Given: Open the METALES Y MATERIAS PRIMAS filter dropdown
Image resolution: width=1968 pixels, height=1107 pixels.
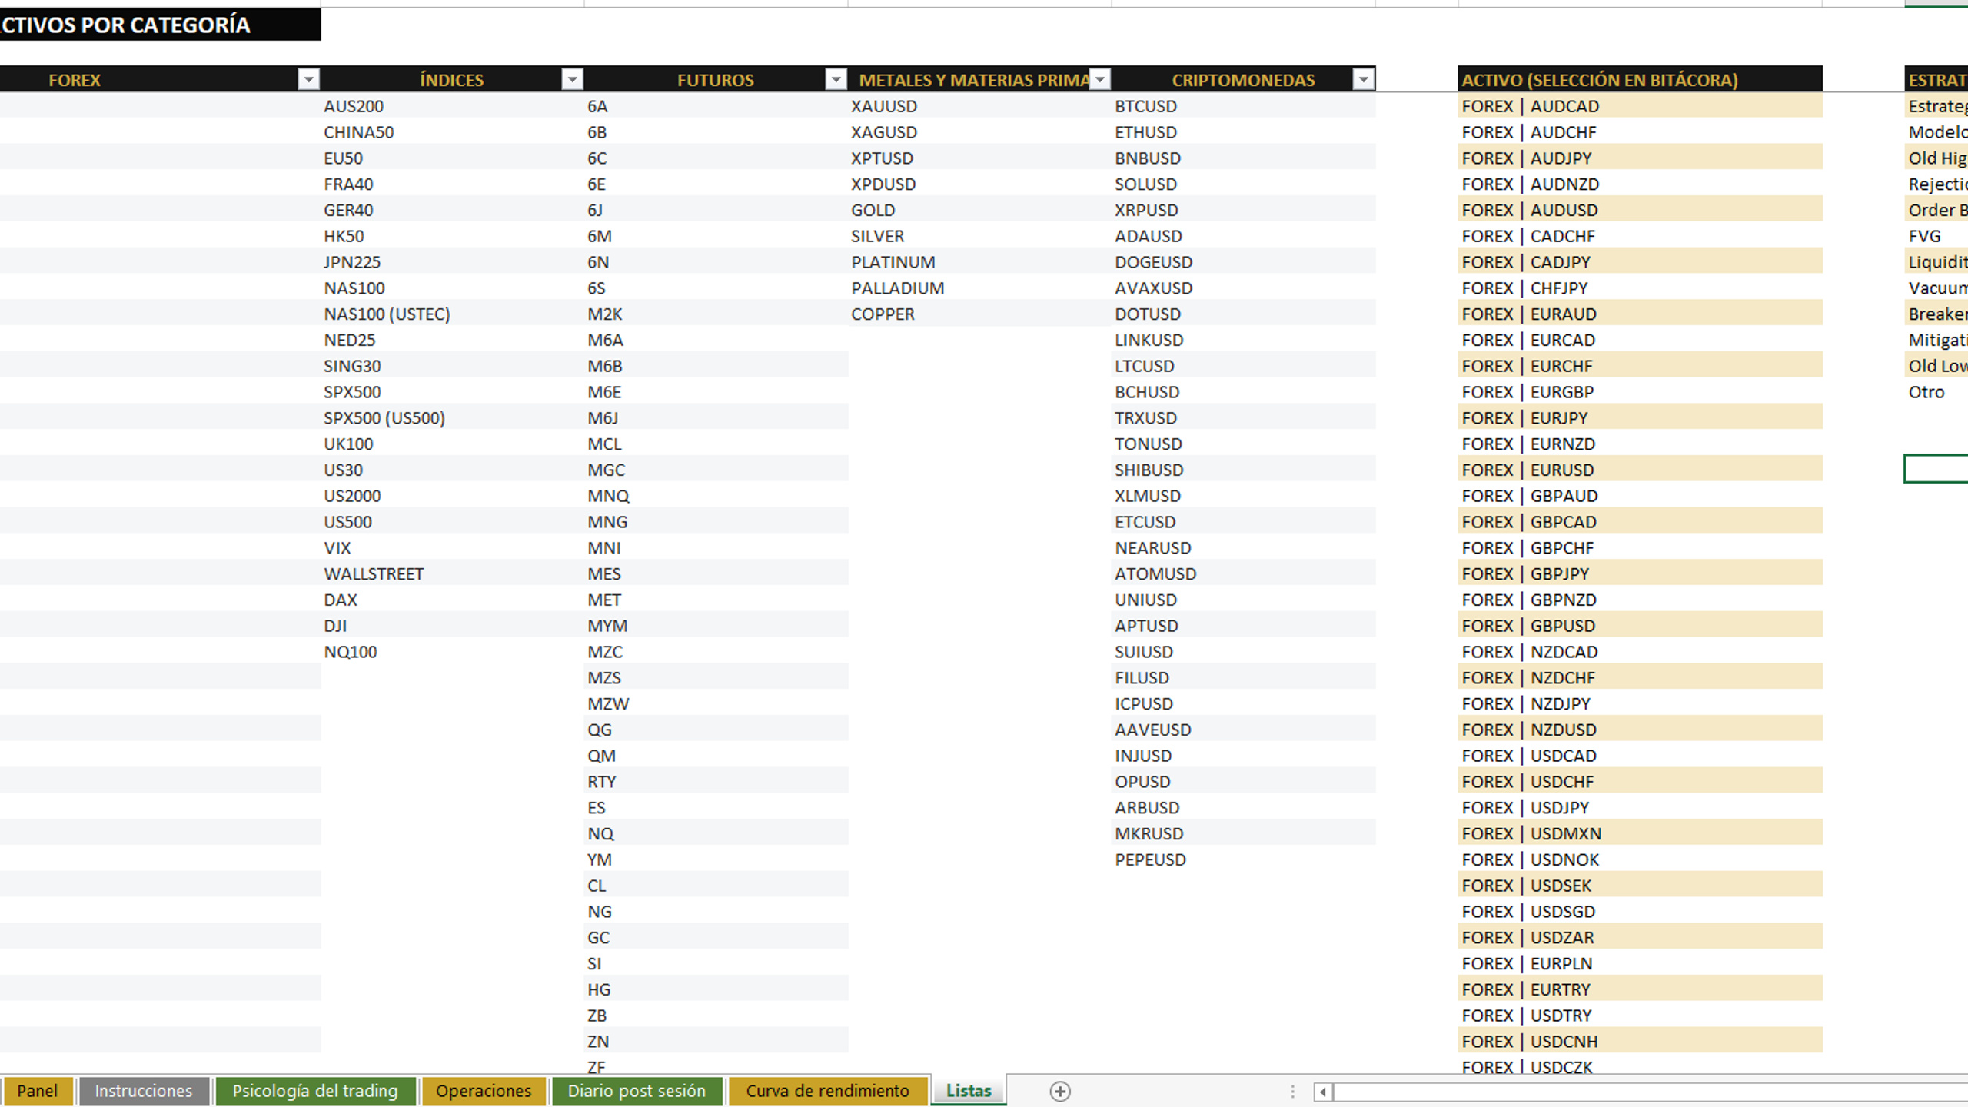Looking at the screenshot, I should [1100, 79].
